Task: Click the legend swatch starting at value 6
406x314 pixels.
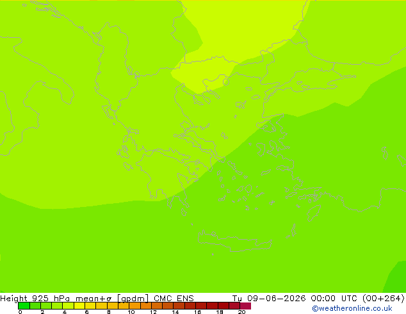Action: pyautogui.click(x=90, y=306)
